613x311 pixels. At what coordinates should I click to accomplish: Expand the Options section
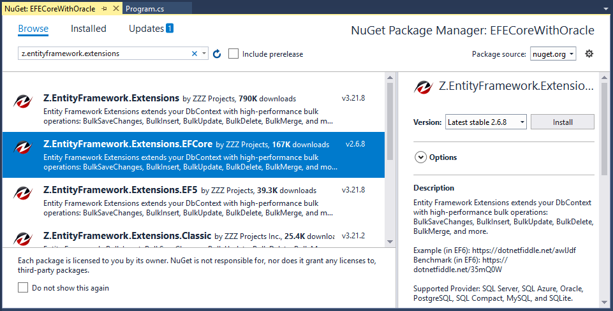pos(420,157)
